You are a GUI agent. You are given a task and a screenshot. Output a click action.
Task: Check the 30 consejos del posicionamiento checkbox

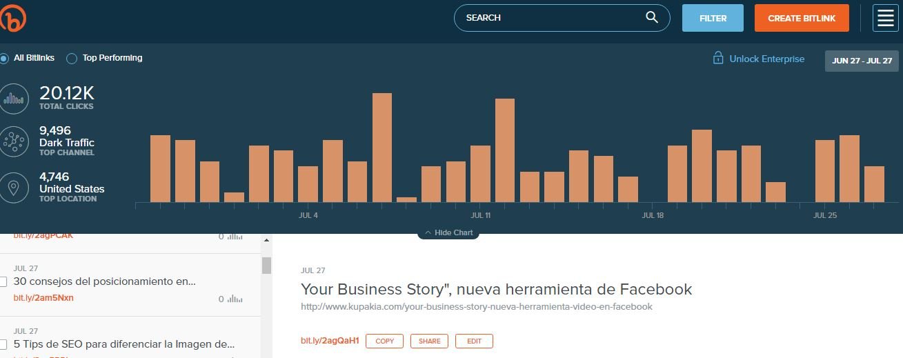click(x=3, y=282)
